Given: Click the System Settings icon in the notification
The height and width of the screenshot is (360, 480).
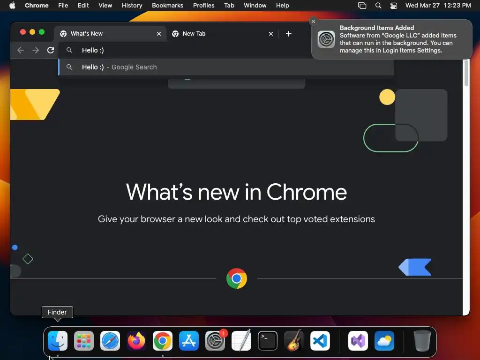Looking at the screenshot, I should 326,39.
